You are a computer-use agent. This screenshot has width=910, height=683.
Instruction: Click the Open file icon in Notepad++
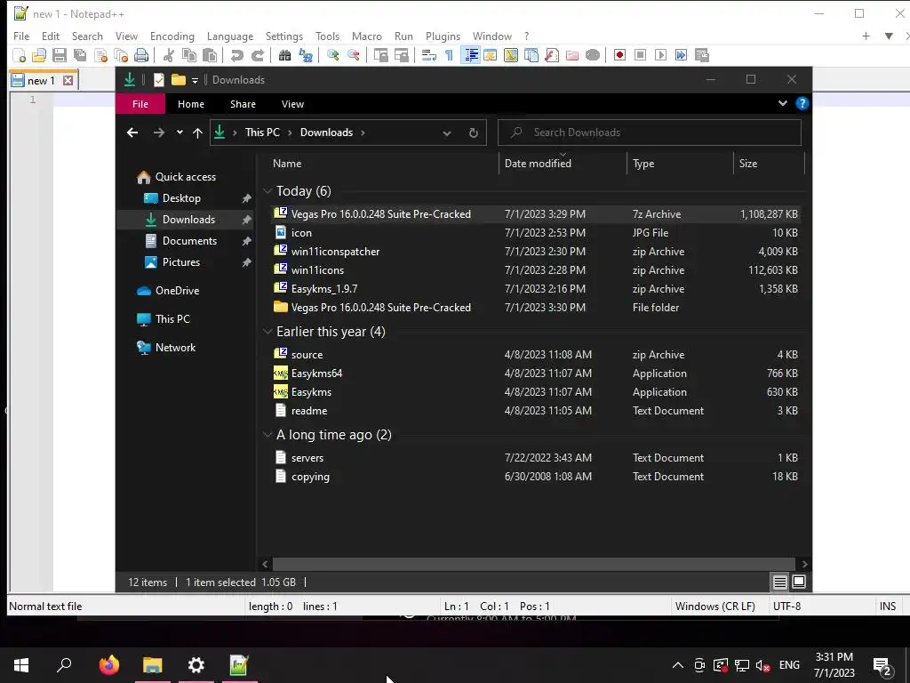pyautogui.click(x=39, y=55)
